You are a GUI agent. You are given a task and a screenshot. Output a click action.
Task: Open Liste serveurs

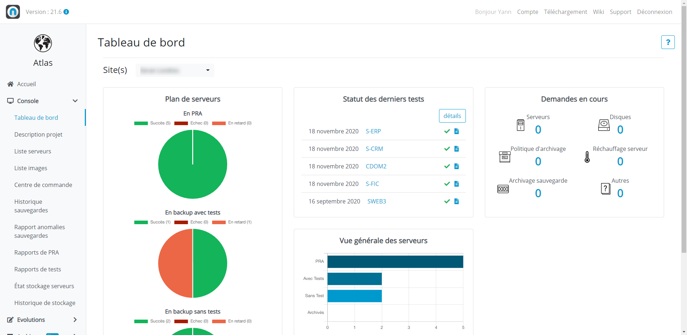pyautogui.click(x=33, y=151)
